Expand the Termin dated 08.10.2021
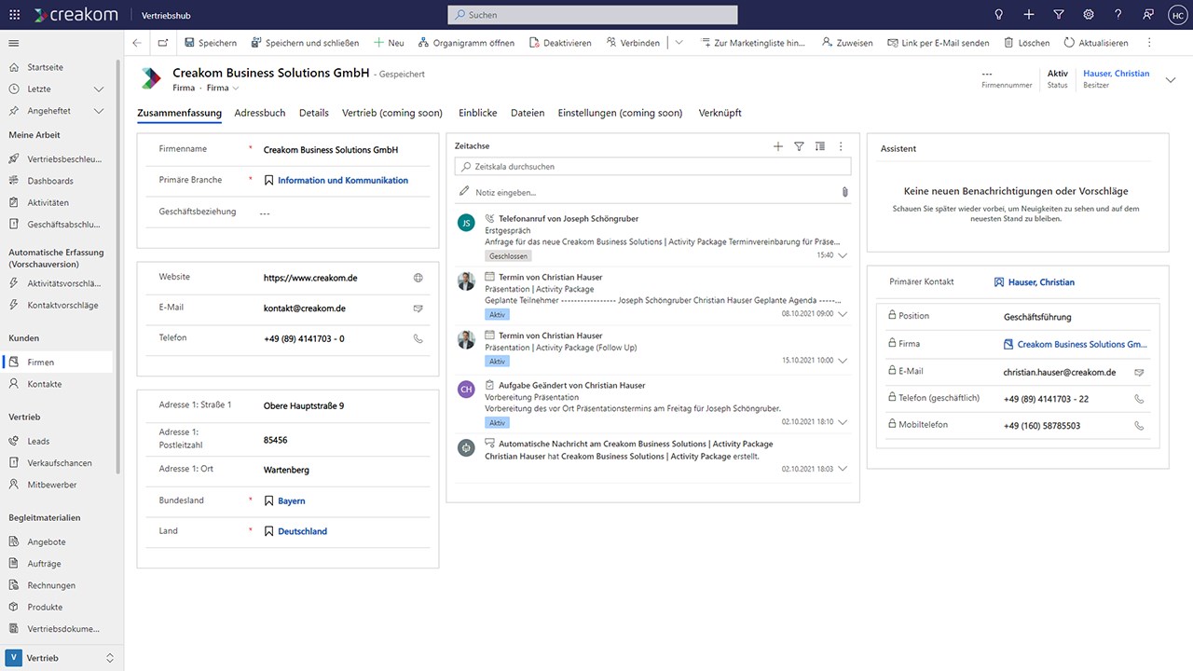This screenshot has height=671, width=1193. [x=843, y=314]
